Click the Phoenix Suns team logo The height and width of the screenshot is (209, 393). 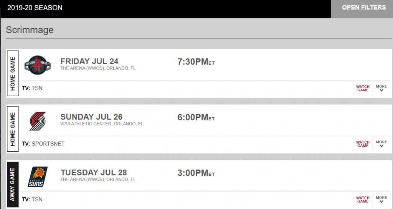coord(38,177)
